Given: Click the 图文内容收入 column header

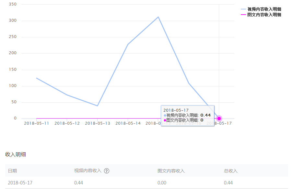Looking at the screenshot, I should [x=171, y=171].
